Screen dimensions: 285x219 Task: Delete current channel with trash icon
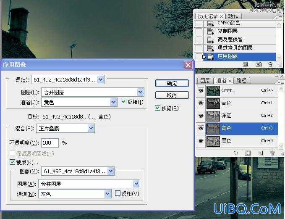[x=272, y=153]
